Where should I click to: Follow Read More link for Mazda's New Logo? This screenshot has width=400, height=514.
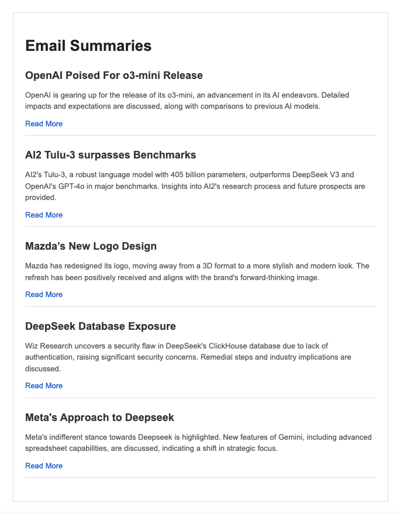[x=44, y=295]
